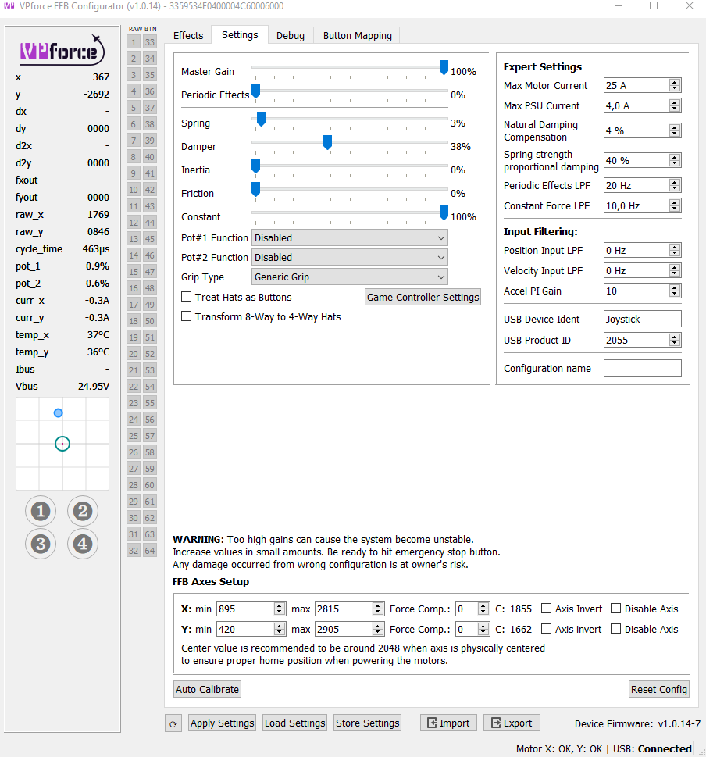
Task: Click the Friction slider handle
Action: coord(255,190)
